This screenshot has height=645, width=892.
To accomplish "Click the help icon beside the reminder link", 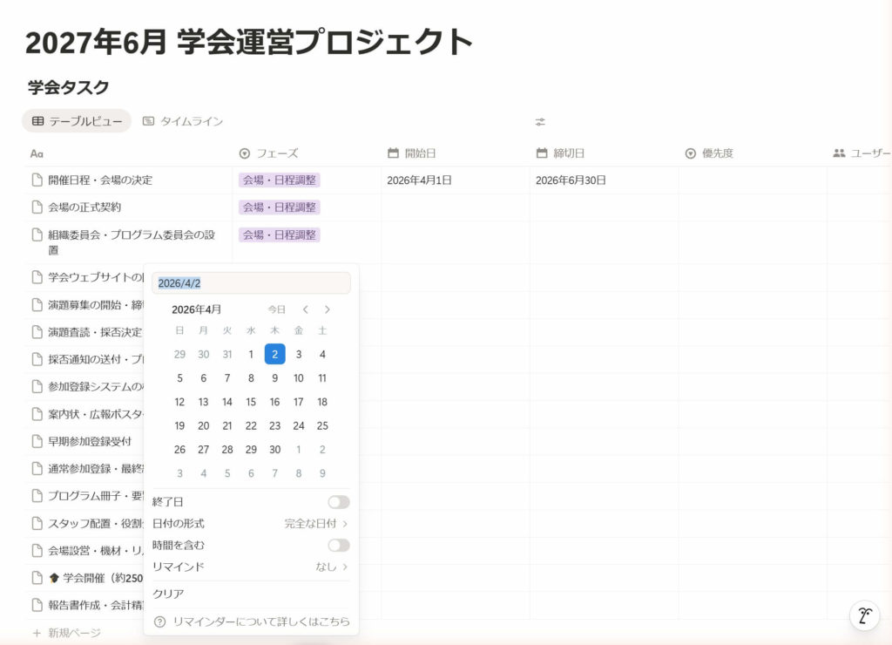I will pyautogui.click(x=159, y=621).
